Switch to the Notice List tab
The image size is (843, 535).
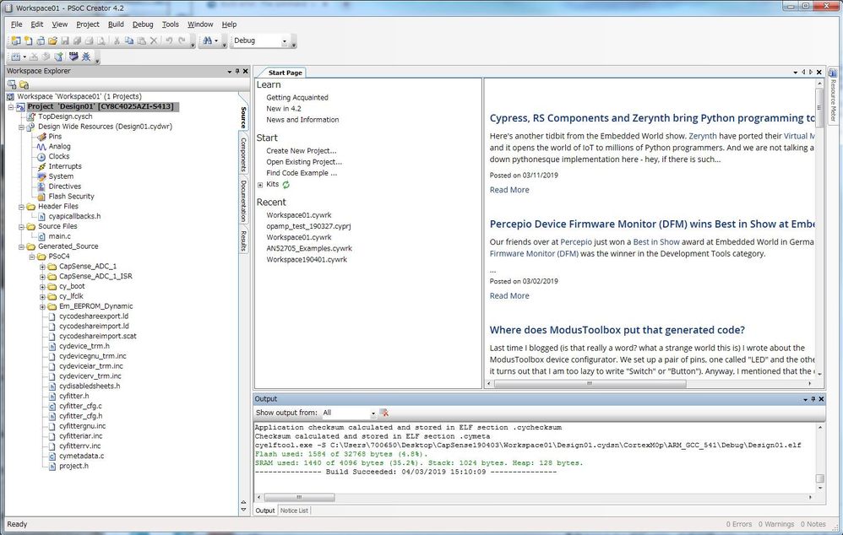click(294, 511)
